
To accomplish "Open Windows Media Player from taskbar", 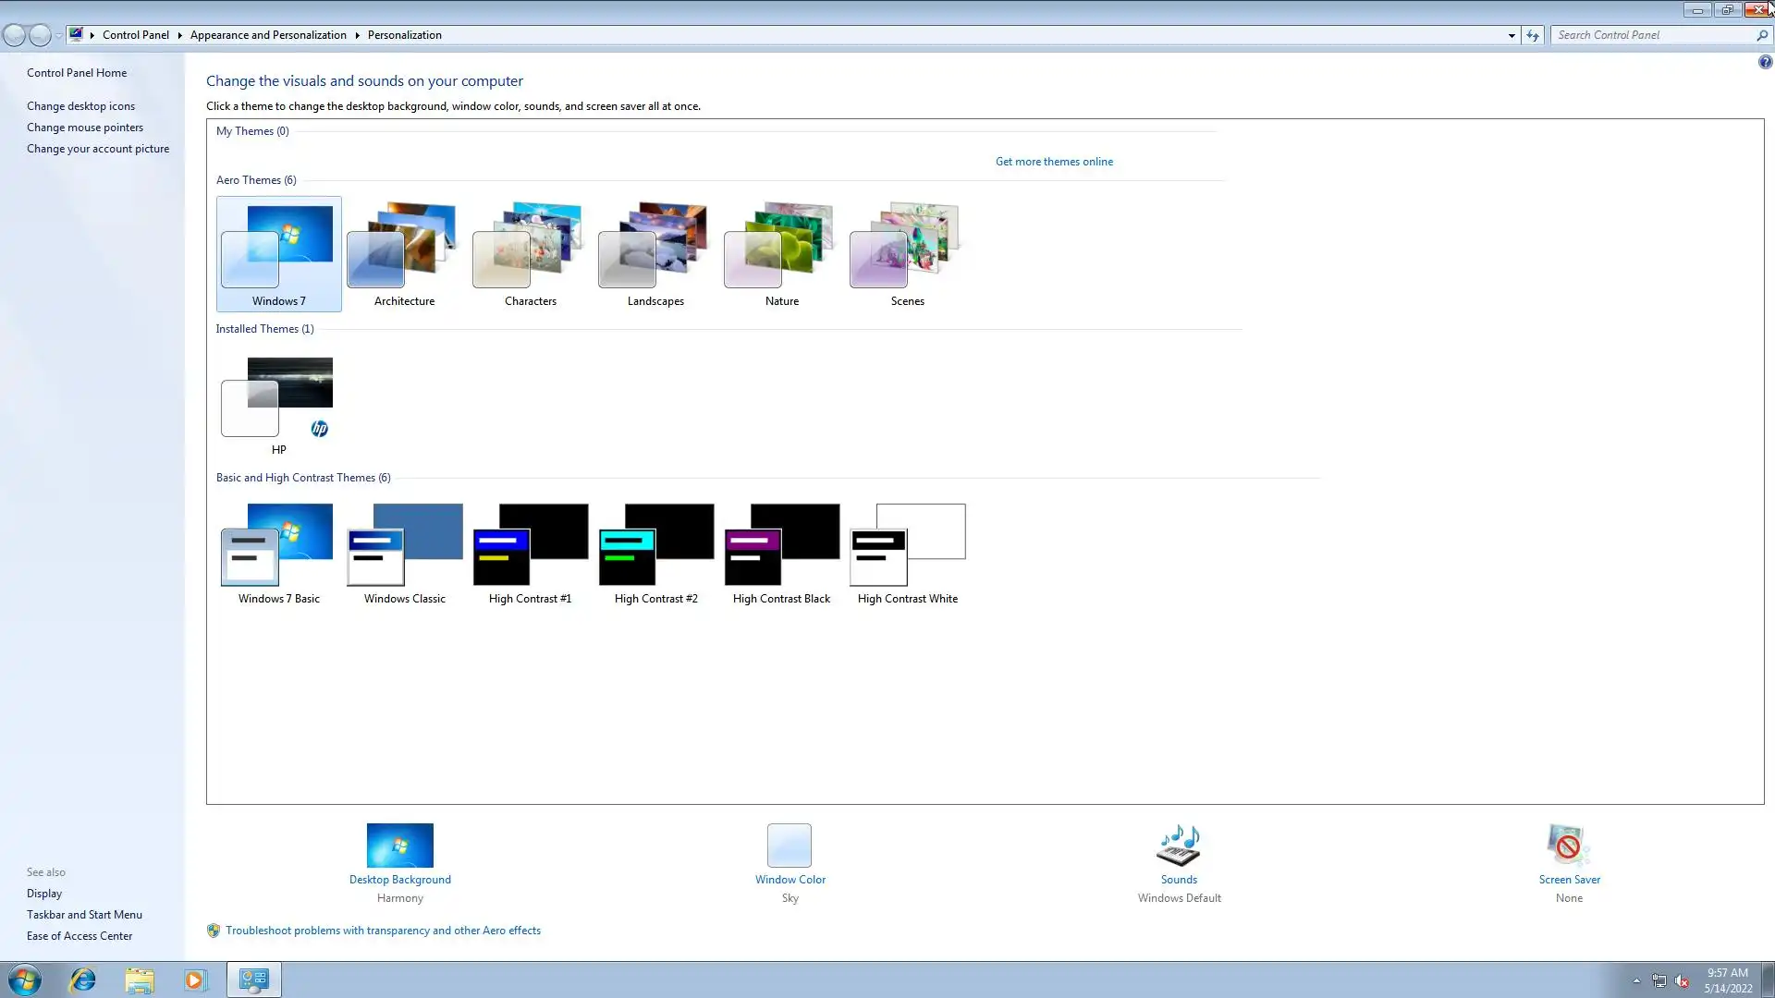I will [195, 980].
